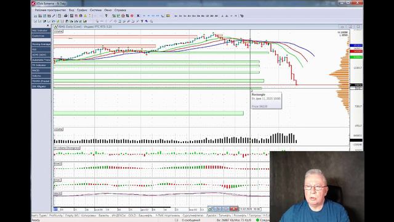Image resolution: width=394 pixels, height=222 pixels.
Task: Click the green connection status indicator
Action: coord(257,220)
